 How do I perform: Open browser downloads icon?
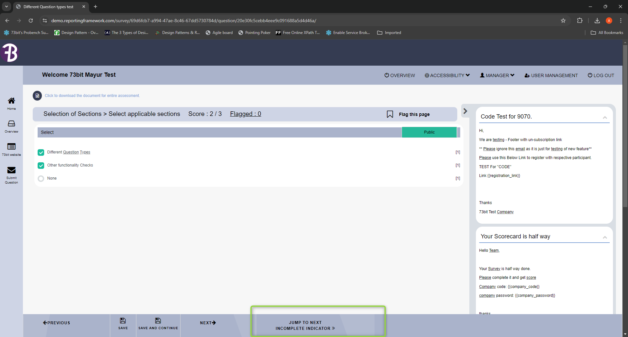coord(597,21)
